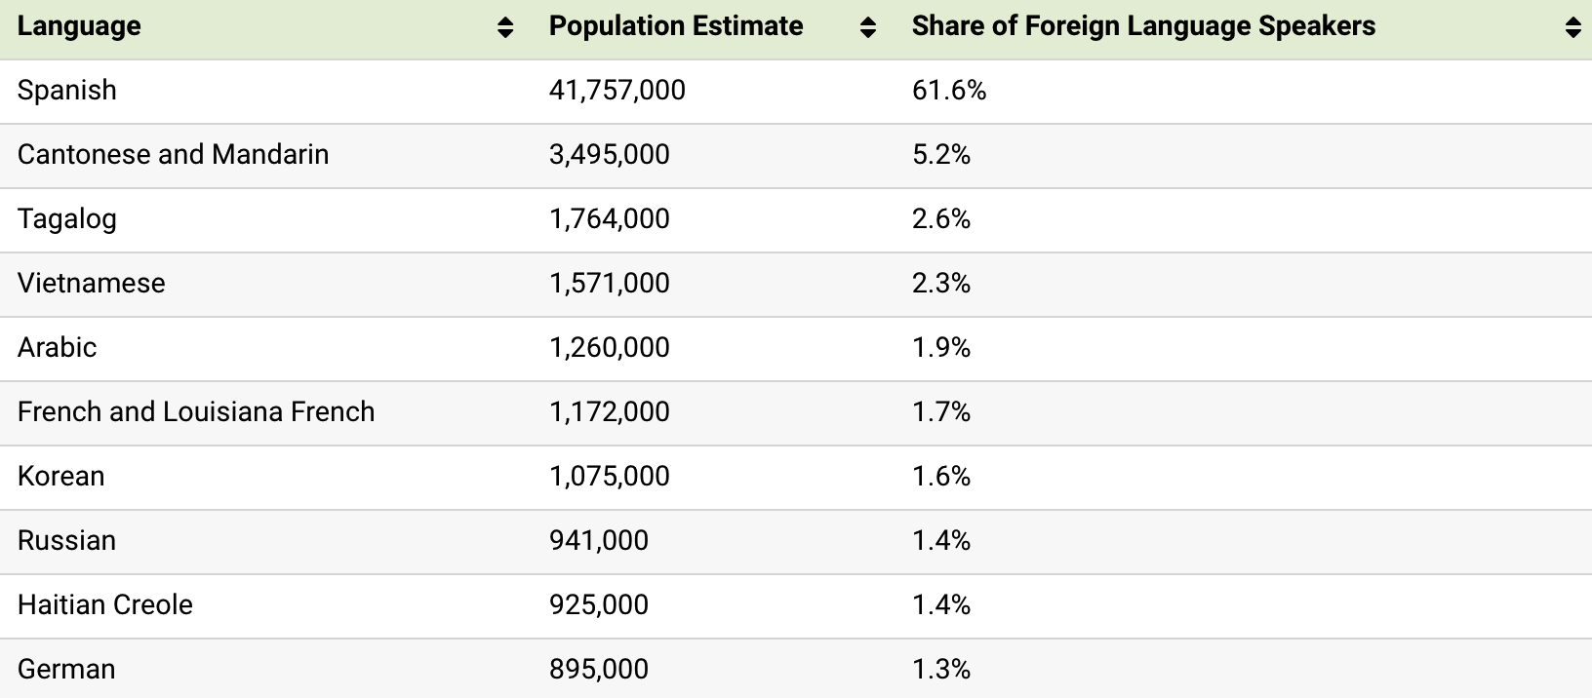Click the Population Estimate column header text
The width and height of the screenshot is (1592, 698).
click(676, 26)
